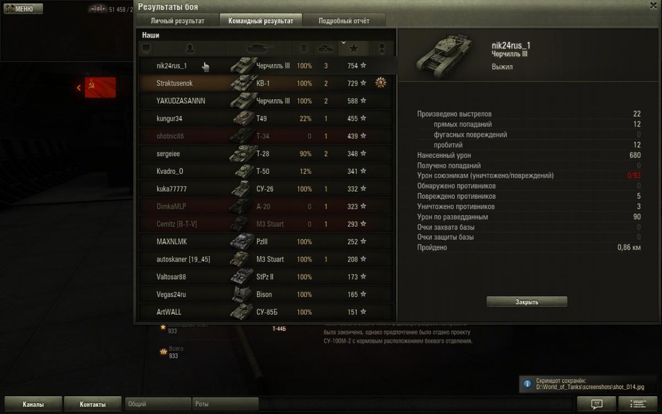The height and width of the screenshot is (414, 662).
Task: Click Straktusenok's medal award icon
Action: (380, 83)
